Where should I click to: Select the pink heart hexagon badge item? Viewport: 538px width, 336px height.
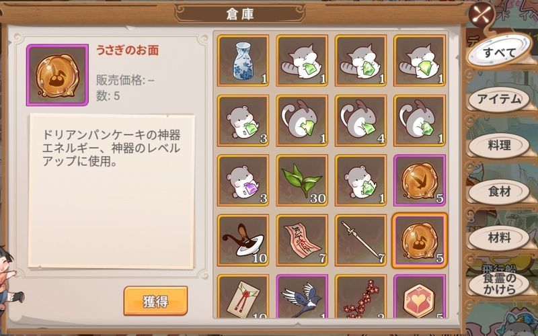[419, 296]
